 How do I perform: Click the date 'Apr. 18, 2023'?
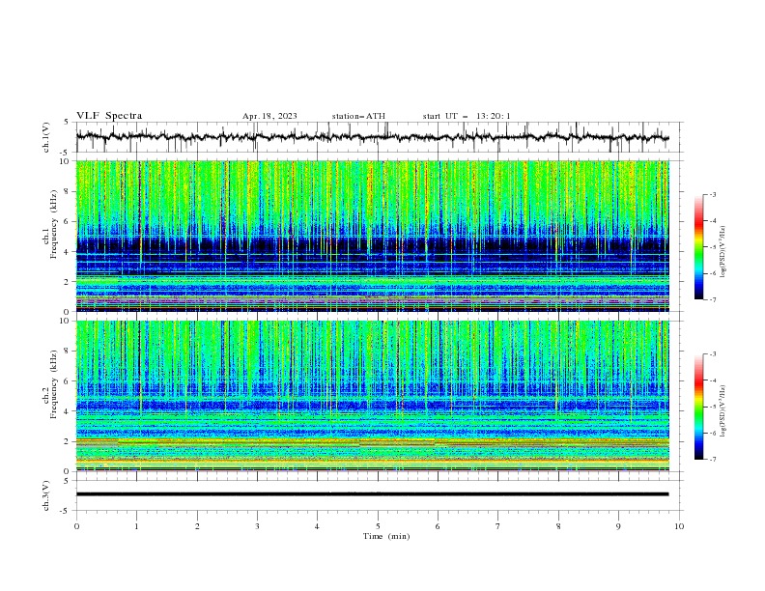(x=269, y=116)
